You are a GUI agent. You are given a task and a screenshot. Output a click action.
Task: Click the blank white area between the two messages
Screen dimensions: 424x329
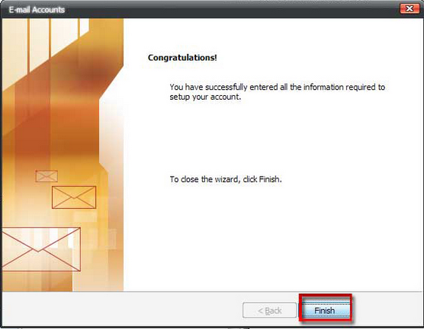[271, 138]
